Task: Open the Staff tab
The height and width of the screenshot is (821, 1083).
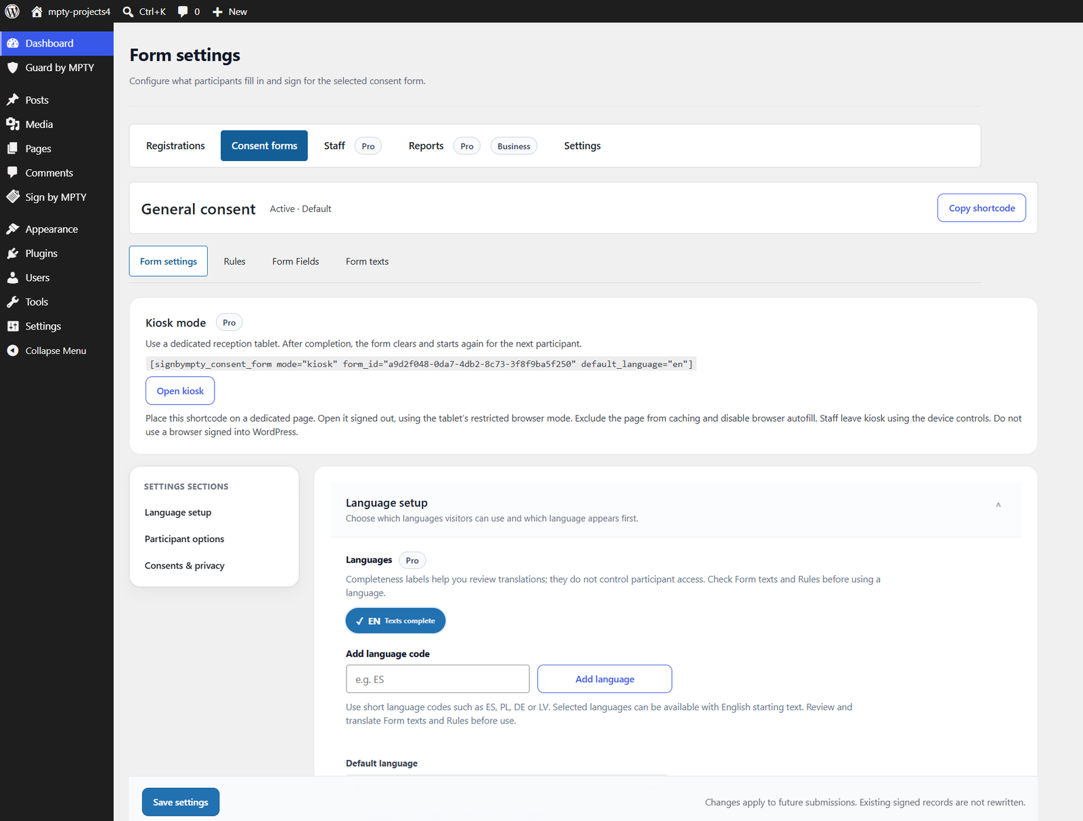Action: pos(334,146)
